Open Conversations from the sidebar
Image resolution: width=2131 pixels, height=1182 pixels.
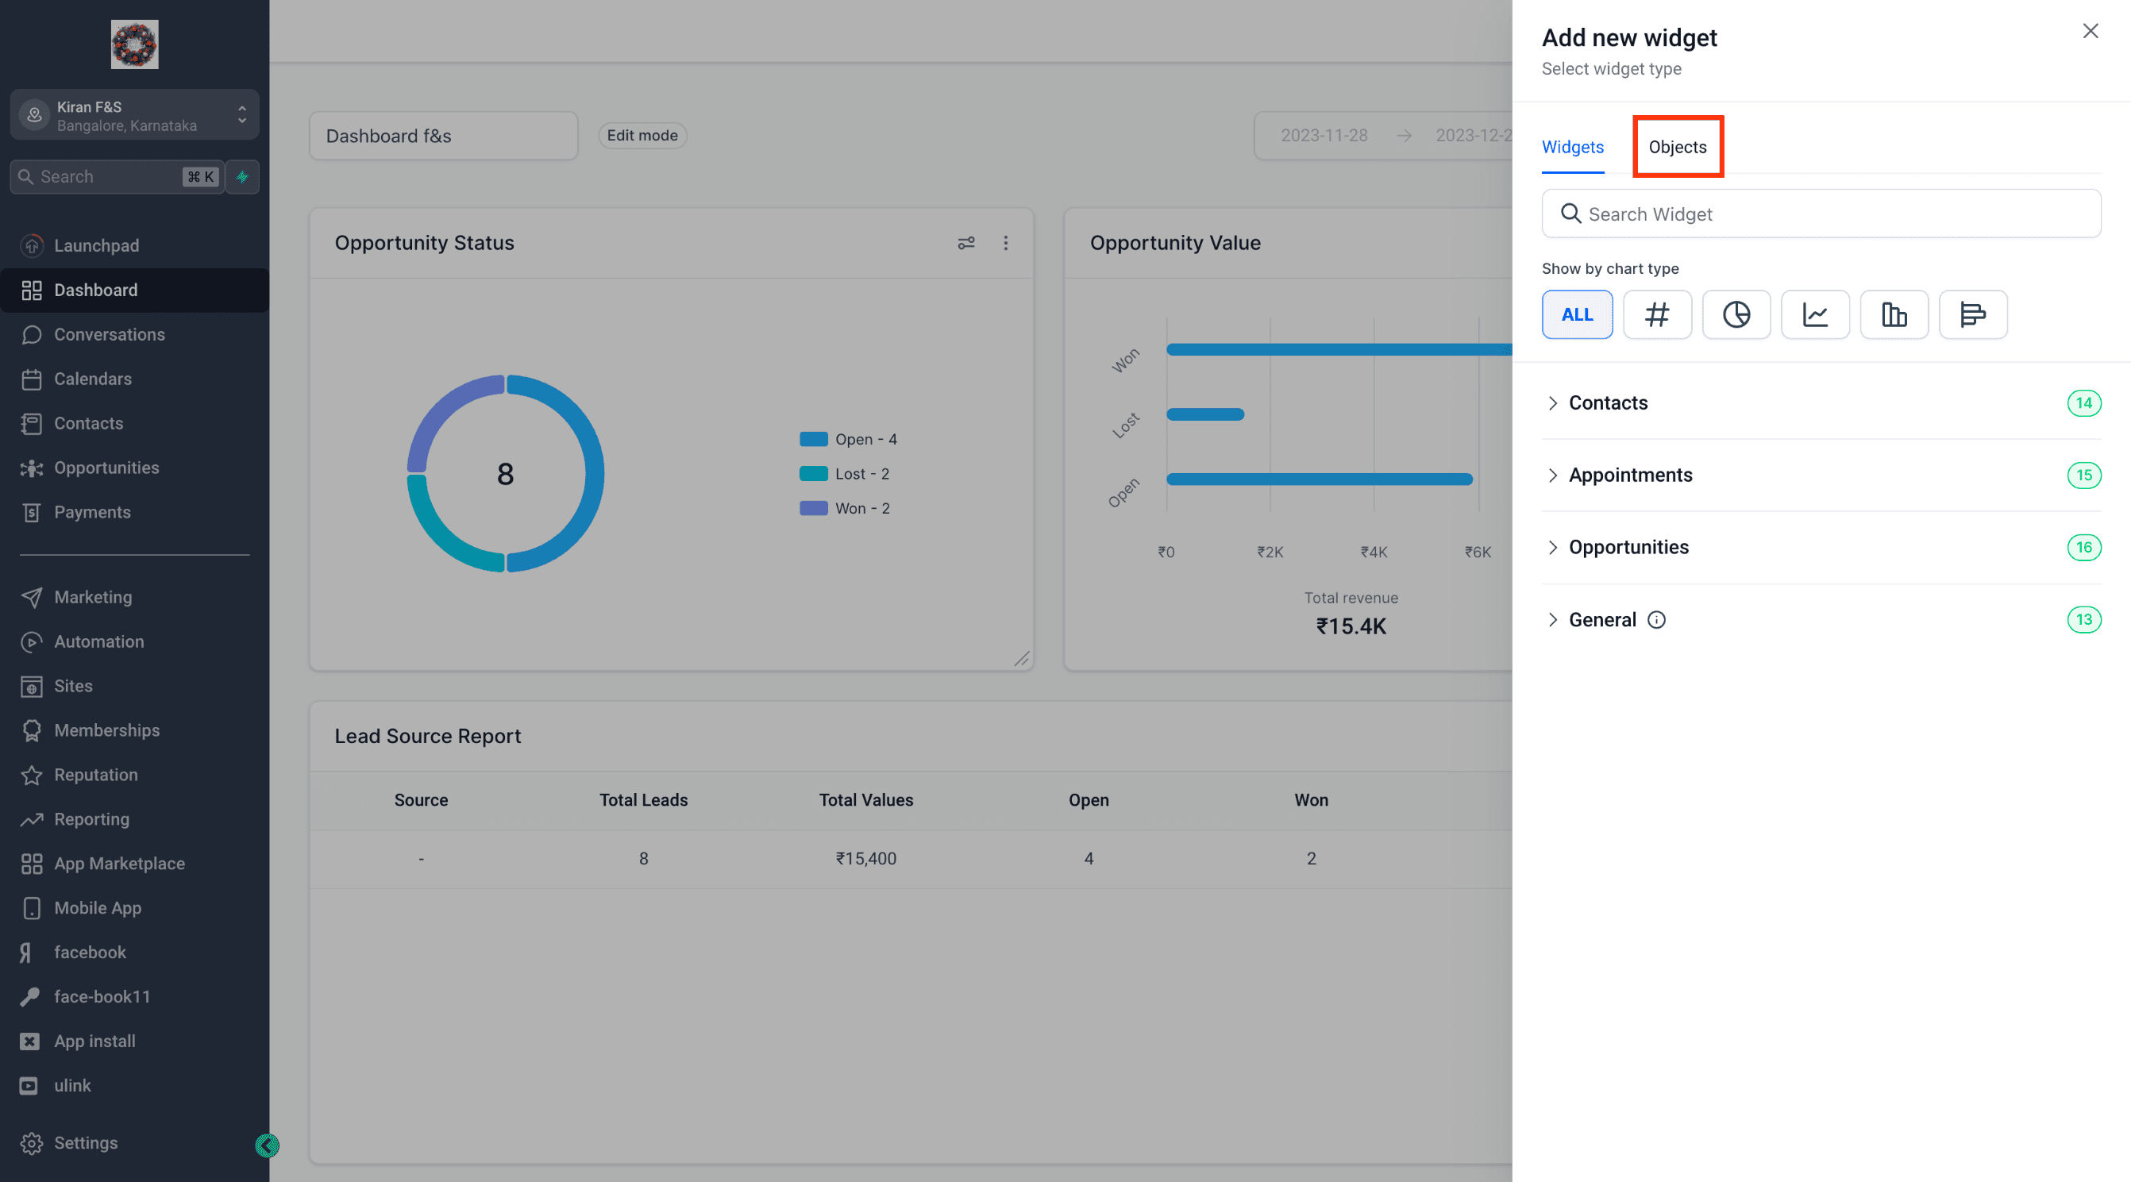[x=134, y=334]
